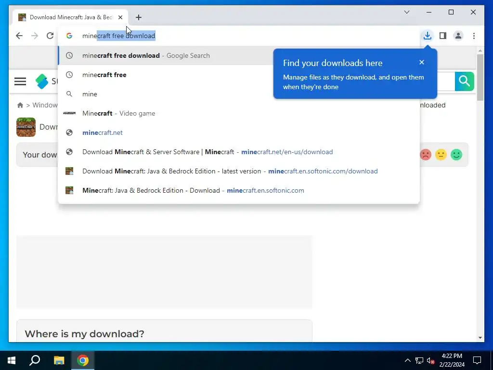Click the page vertical scrollbar thumb

(480, 78)
